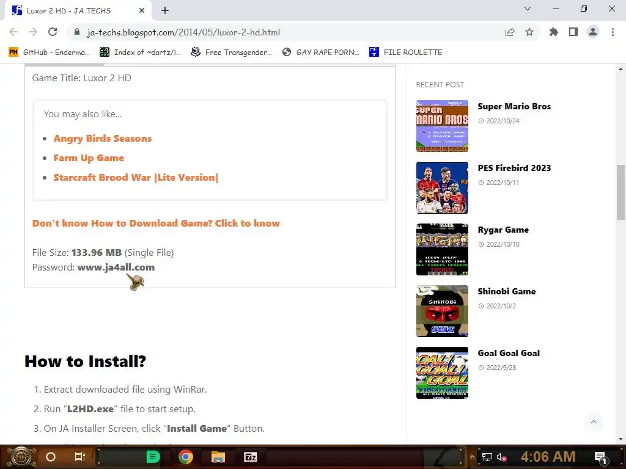The height and width of the screenshot is (469, 626).
Task: Open the PES Firebird 2023 thumbnail
Action: (442, 188)
